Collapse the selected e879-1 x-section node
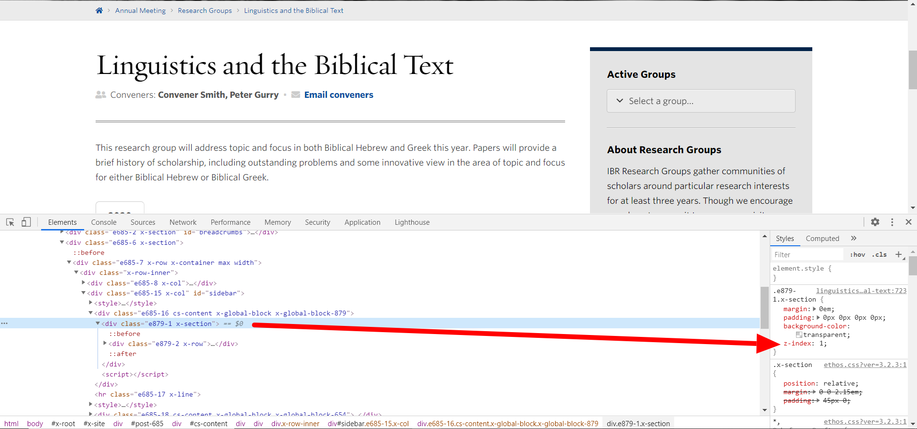Screen dimensions: 917x429 coord(98,324)
